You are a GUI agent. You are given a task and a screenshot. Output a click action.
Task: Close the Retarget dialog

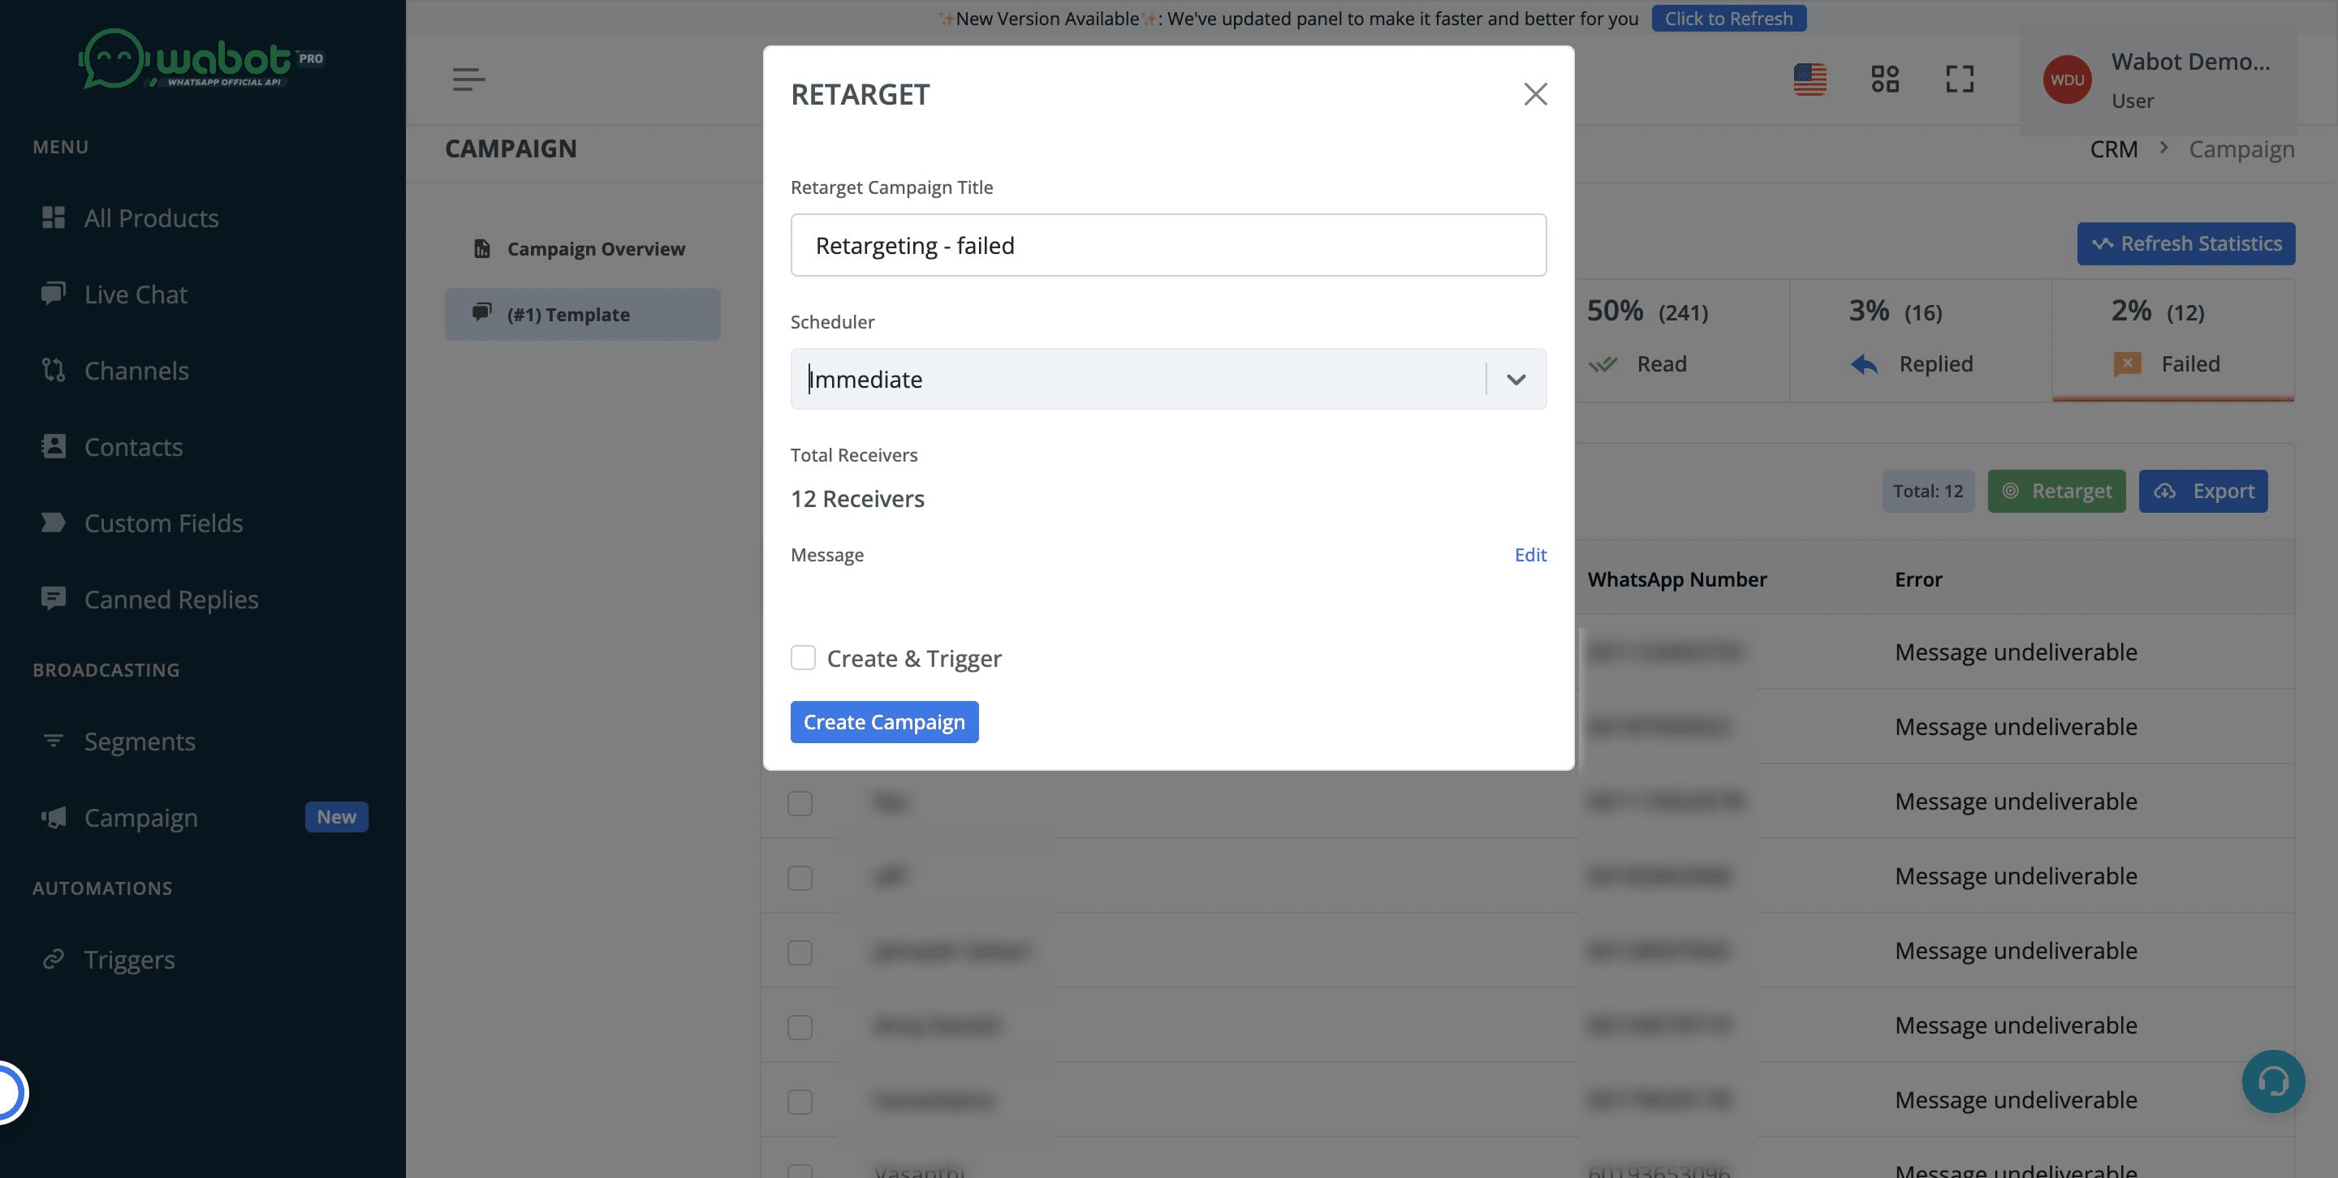pos(1535,94)
